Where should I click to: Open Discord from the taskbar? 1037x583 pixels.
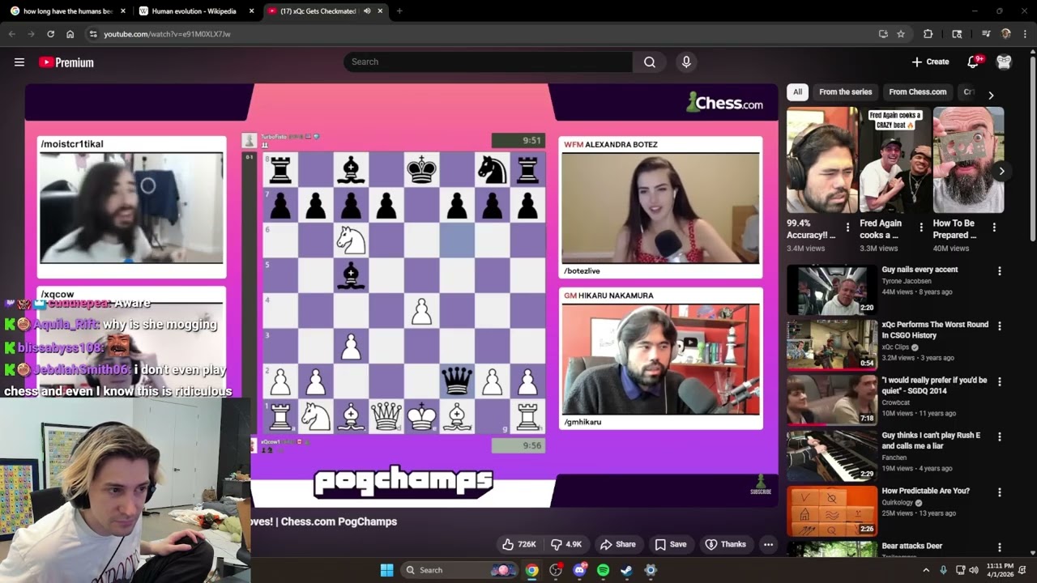(579, 570)
